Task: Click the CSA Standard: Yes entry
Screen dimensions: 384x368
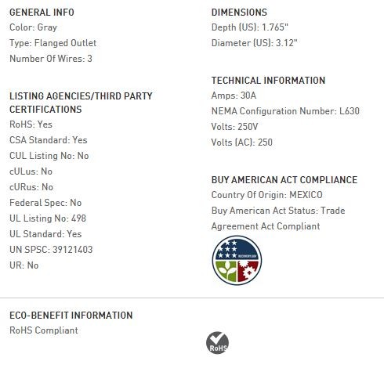Action: pyautogui.click(x=49, y=140)
